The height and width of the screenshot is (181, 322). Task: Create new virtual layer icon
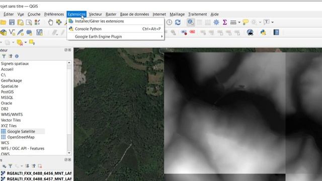point(39,32)
